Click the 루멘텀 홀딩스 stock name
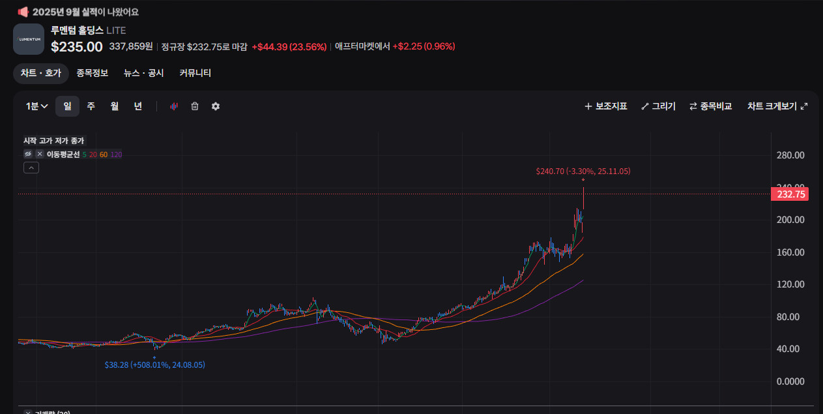823x414 pixels. click(x=77, y=30)
